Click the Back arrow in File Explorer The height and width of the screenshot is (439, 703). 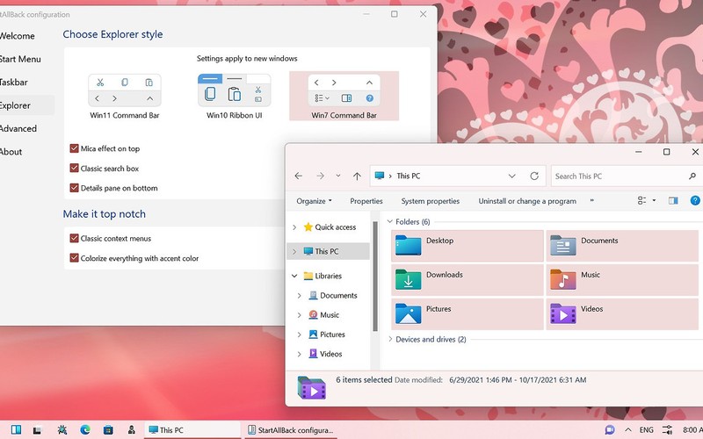click(299, 176)
